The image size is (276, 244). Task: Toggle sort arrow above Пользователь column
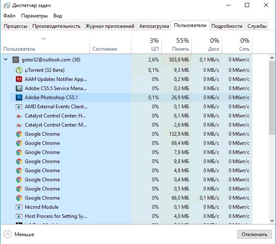pyautogui.click(x=44, y=39)
